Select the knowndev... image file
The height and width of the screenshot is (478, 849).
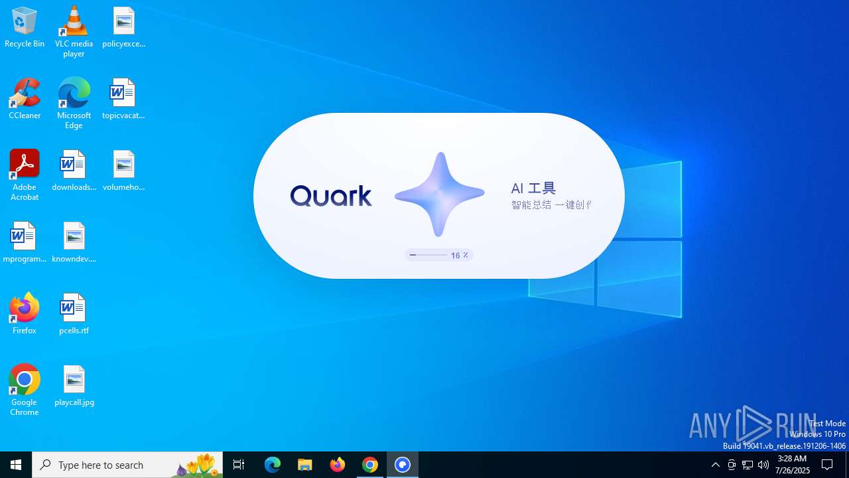pyautogui.click(x=74, y=242)
